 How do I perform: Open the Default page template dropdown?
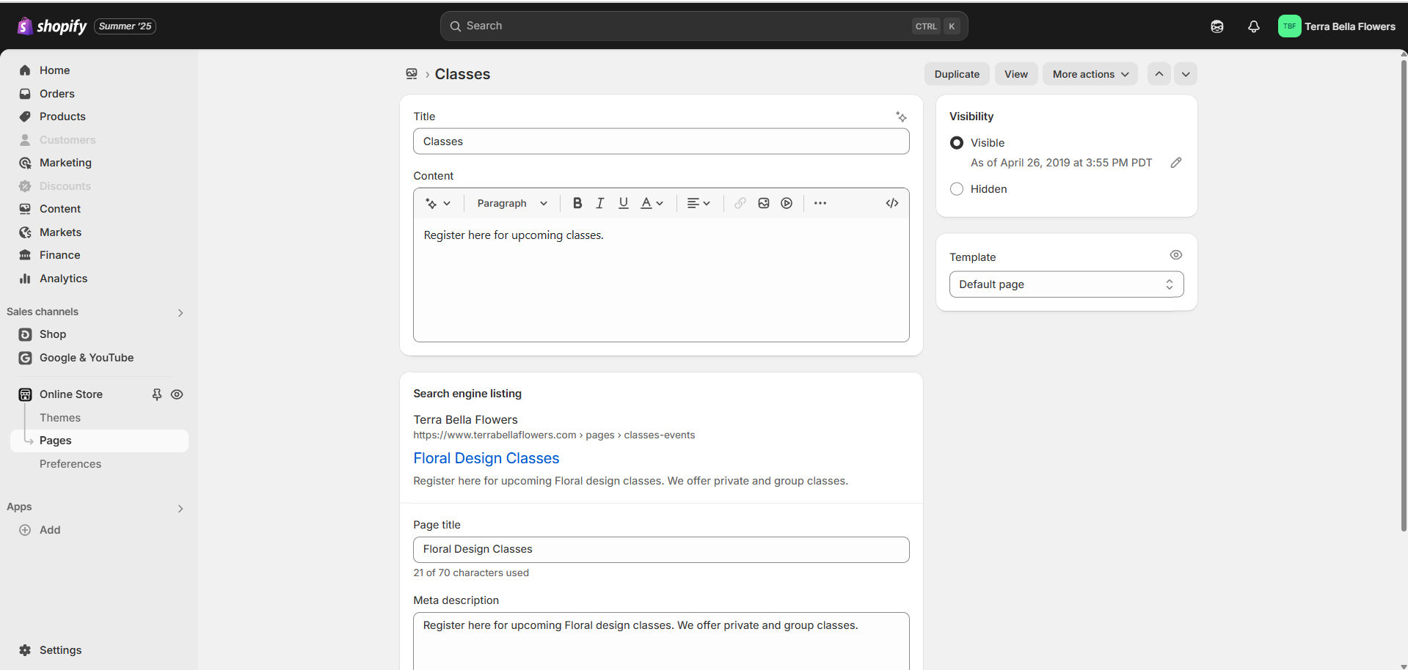coord(1066,284)
